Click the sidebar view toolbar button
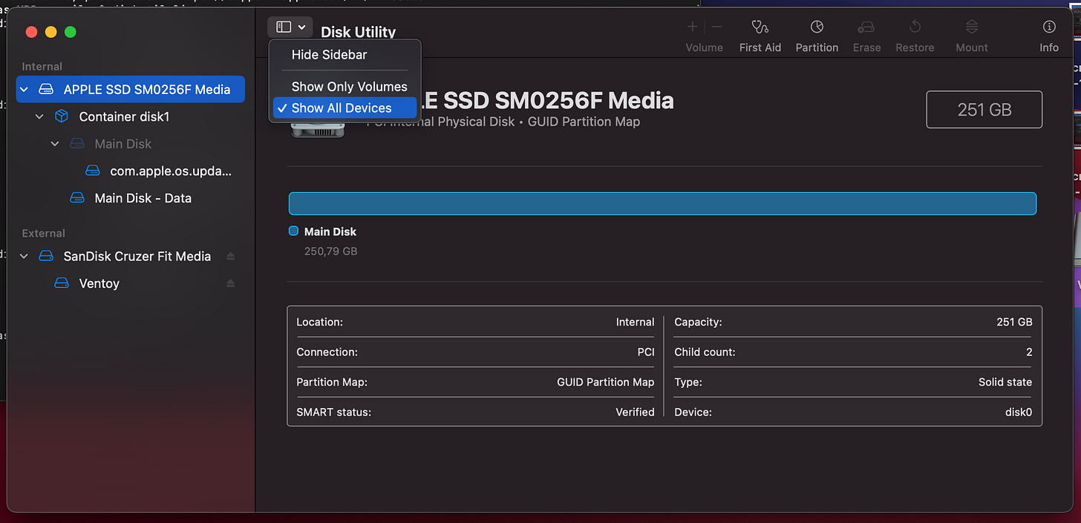This screenshot has width=1081, height=523. click(x=290, y=27)
